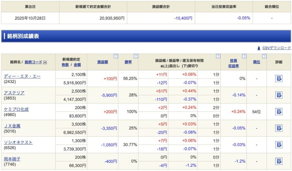Screen dimensions: 292x171
Task: Click help icon above 損益額 header
Action: pyautogui.click(x=115, y=56)
